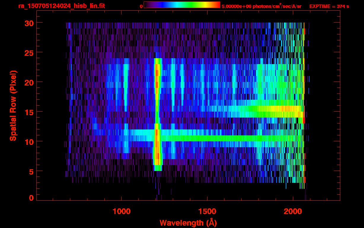This screenshot has height=228, width=364.
Task: Click the colorbar minimum value 0
Action: click(141, 6)
